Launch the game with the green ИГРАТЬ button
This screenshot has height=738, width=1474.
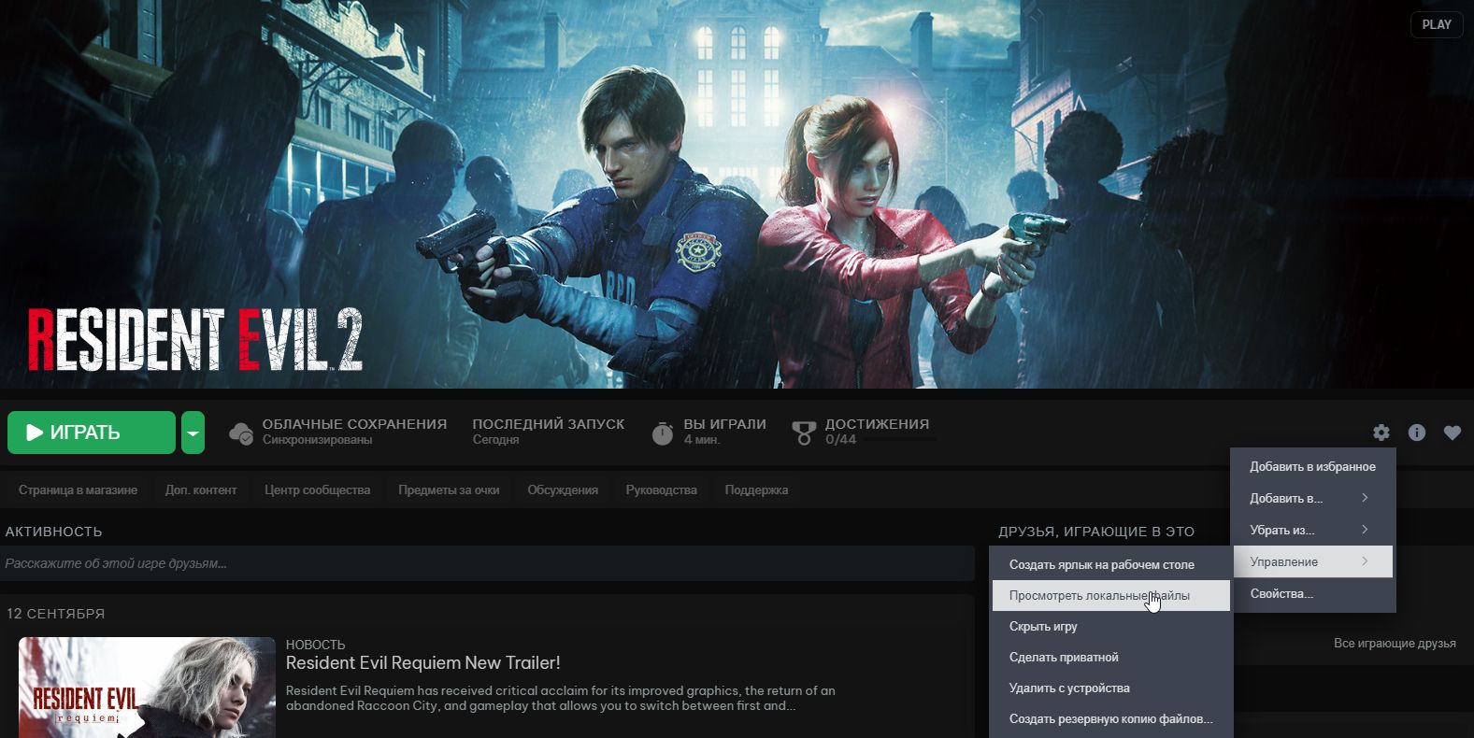[92, 433]
